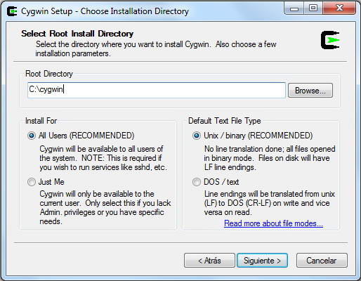Viewport: 361px width, 281px height.
Task: Click the DOS / text label
Action: (221, 182)
